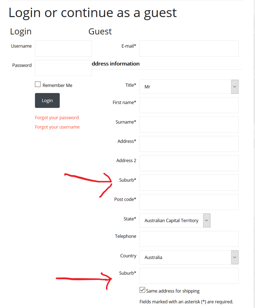
Task: Click the Surname text box
Action: [189, 125]
